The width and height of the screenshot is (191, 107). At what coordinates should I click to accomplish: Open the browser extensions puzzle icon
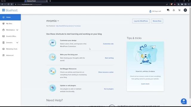[182, 4]
